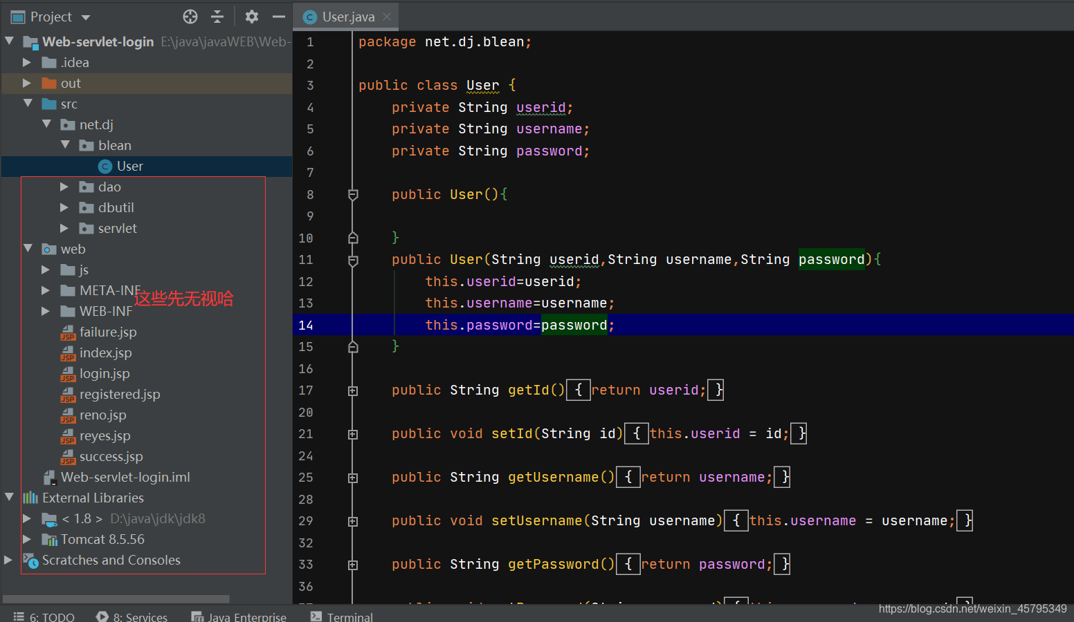Image resolution: width=1074 pixels, height=622 pixels.
Task: Unfold the getId method at line 17
Action: [353, 390]
